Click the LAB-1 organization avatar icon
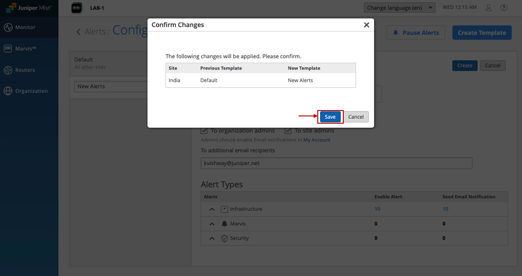 click(x=77, y=8)
